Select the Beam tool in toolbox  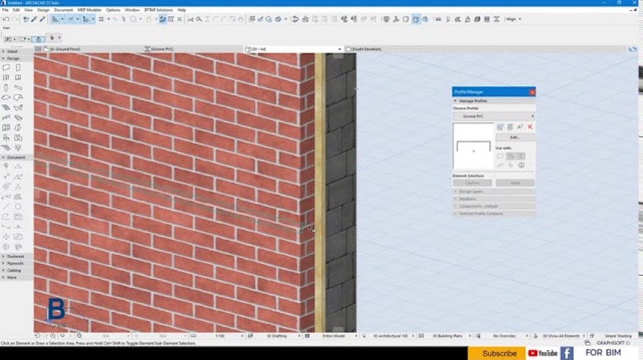pyautogui.click(x=18, y=88)
